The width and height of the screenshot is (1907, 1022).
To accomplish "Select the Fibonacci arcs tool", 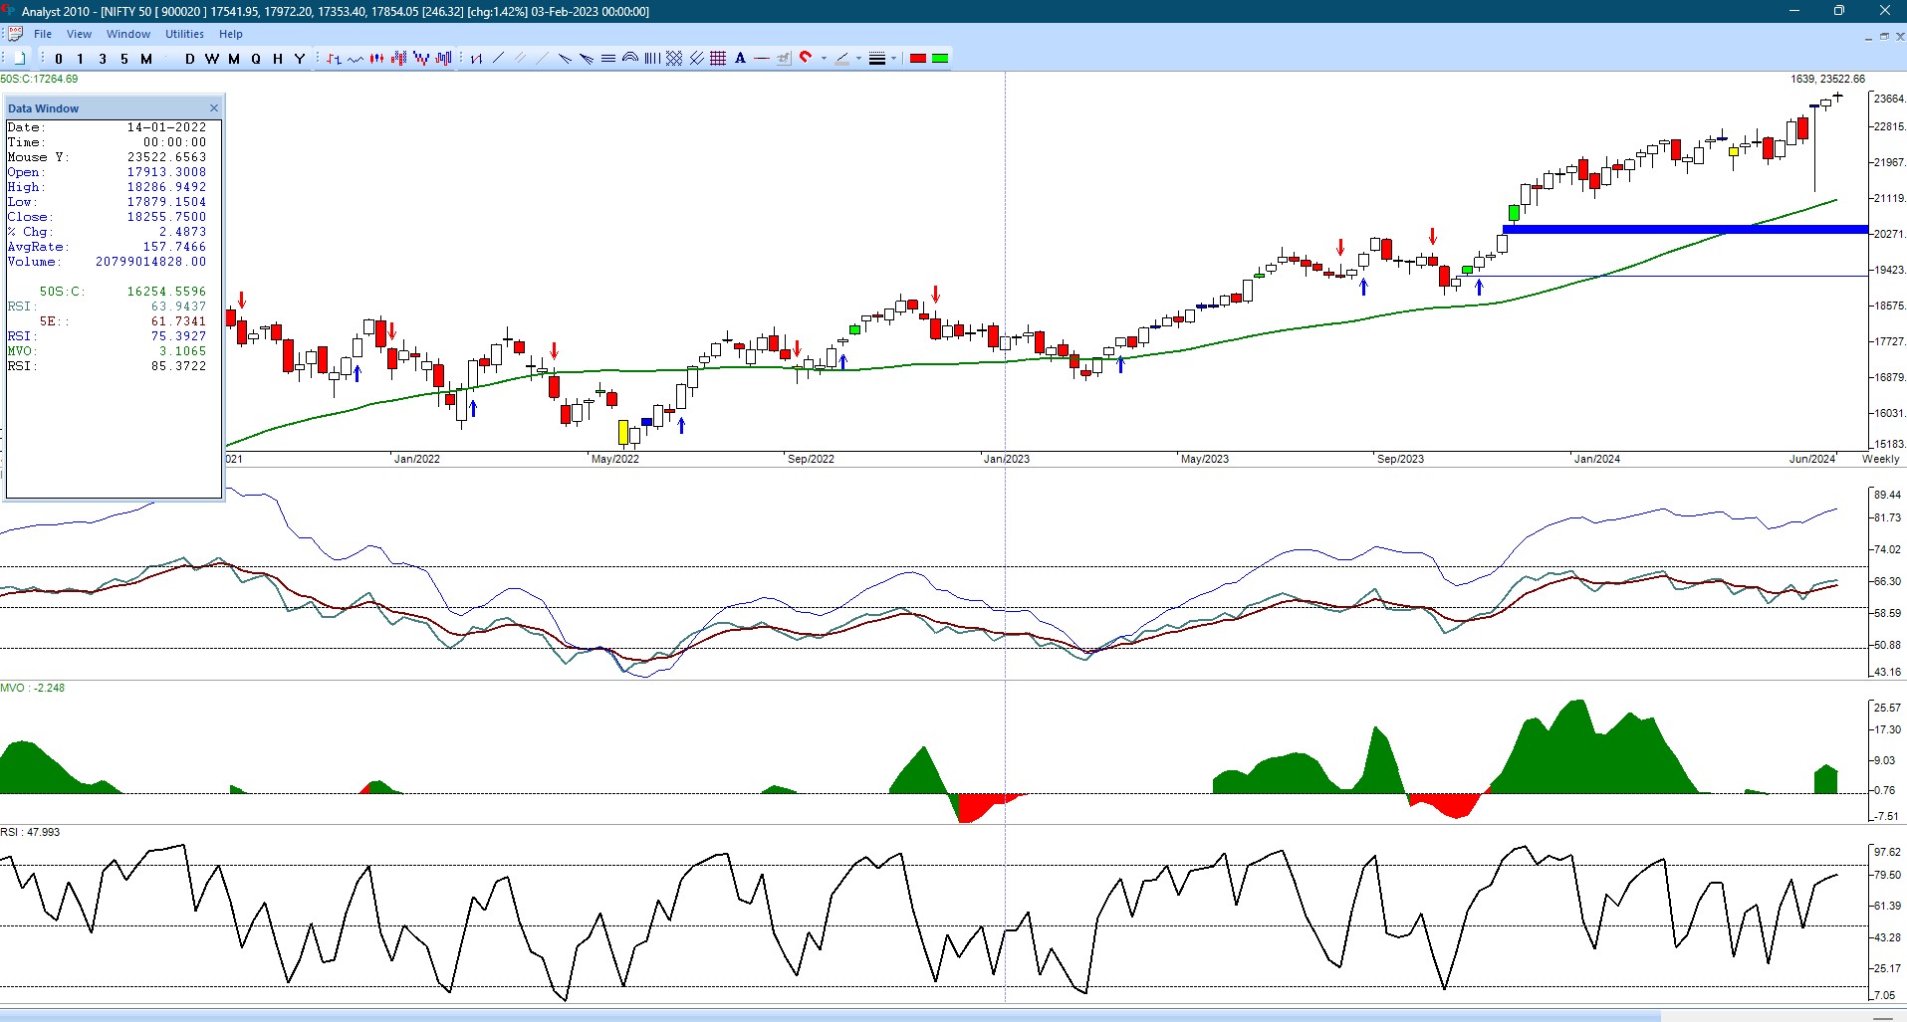I will (x=629, y=59).
